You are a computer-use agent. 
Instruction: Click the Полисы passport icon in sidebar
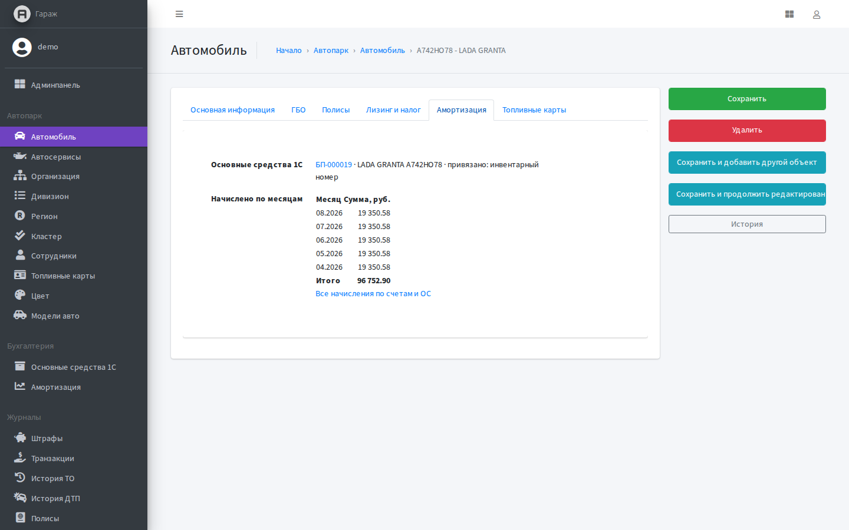[20, 518]
